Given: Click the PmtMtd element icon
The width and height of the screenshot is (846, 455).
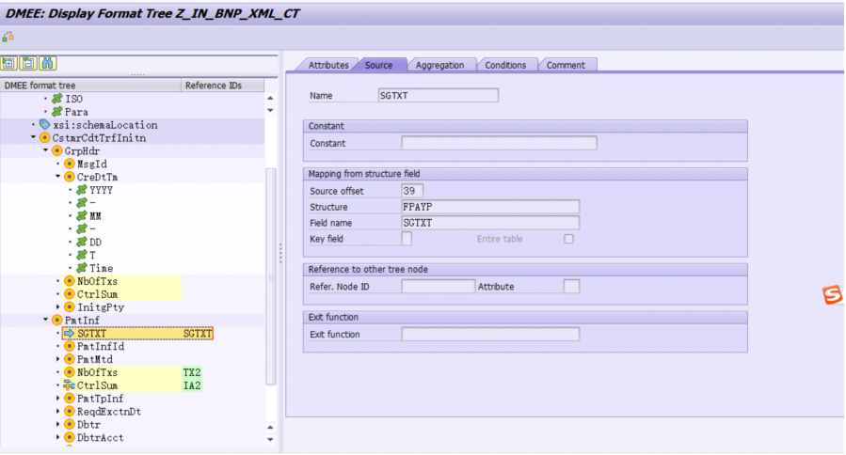Looking at the screenshot, I should [x=69, y=359].
